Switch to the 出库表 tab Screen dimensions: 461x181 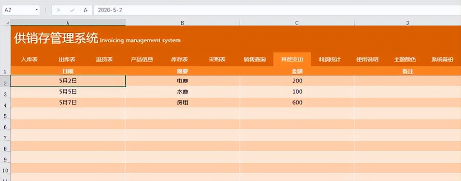click(67, 60)
